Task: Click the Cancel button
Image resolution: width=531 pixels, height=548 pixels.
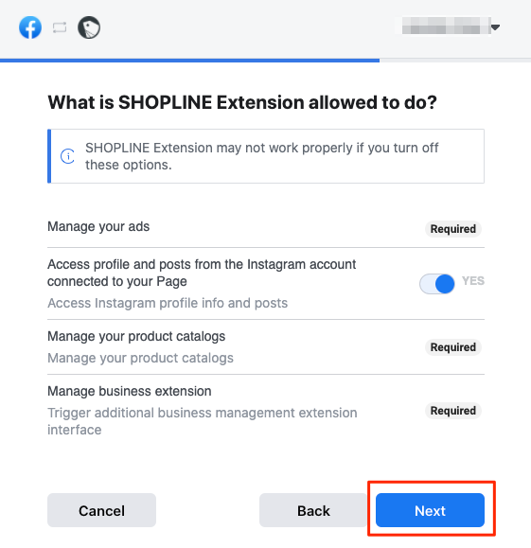Action: pyautogui.click(x=101, y=510)
